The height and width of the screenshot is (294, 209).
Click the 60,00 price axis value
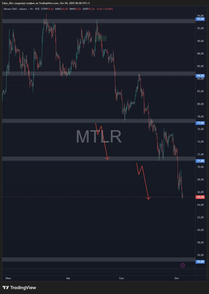pos(200,230)
